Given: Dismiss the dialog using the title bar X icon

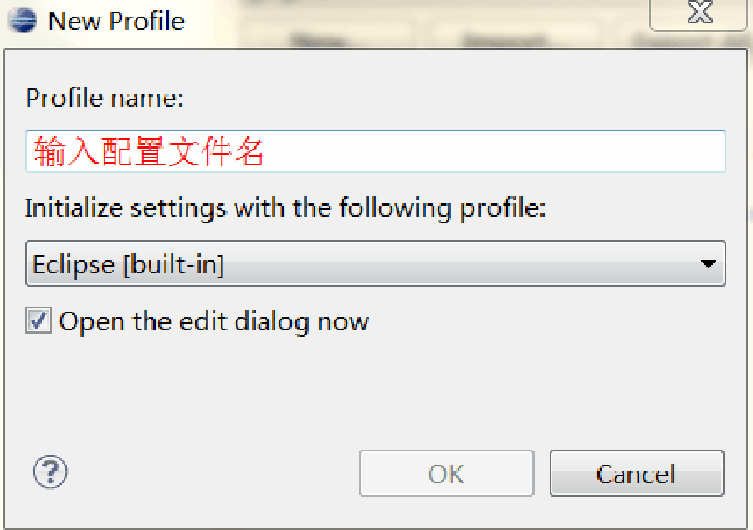Looking at the screenshot, I should 700,13.
